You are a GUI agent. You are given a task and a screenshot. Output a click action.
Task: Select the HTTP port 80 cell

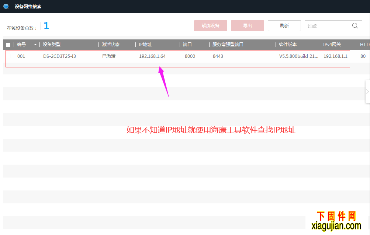click(x=363, y=56)
